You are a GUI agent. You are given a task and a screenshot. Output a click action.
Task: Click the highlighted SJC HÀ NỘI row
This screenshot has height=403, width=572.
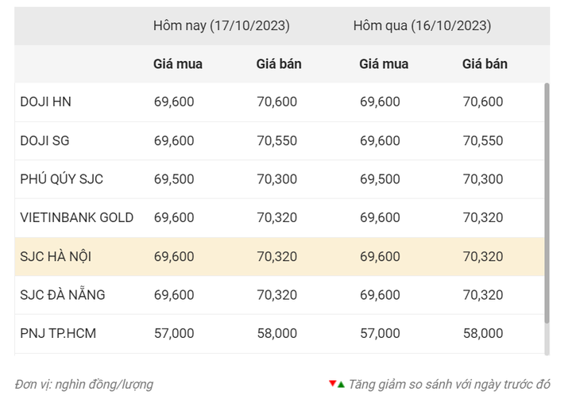280,256
